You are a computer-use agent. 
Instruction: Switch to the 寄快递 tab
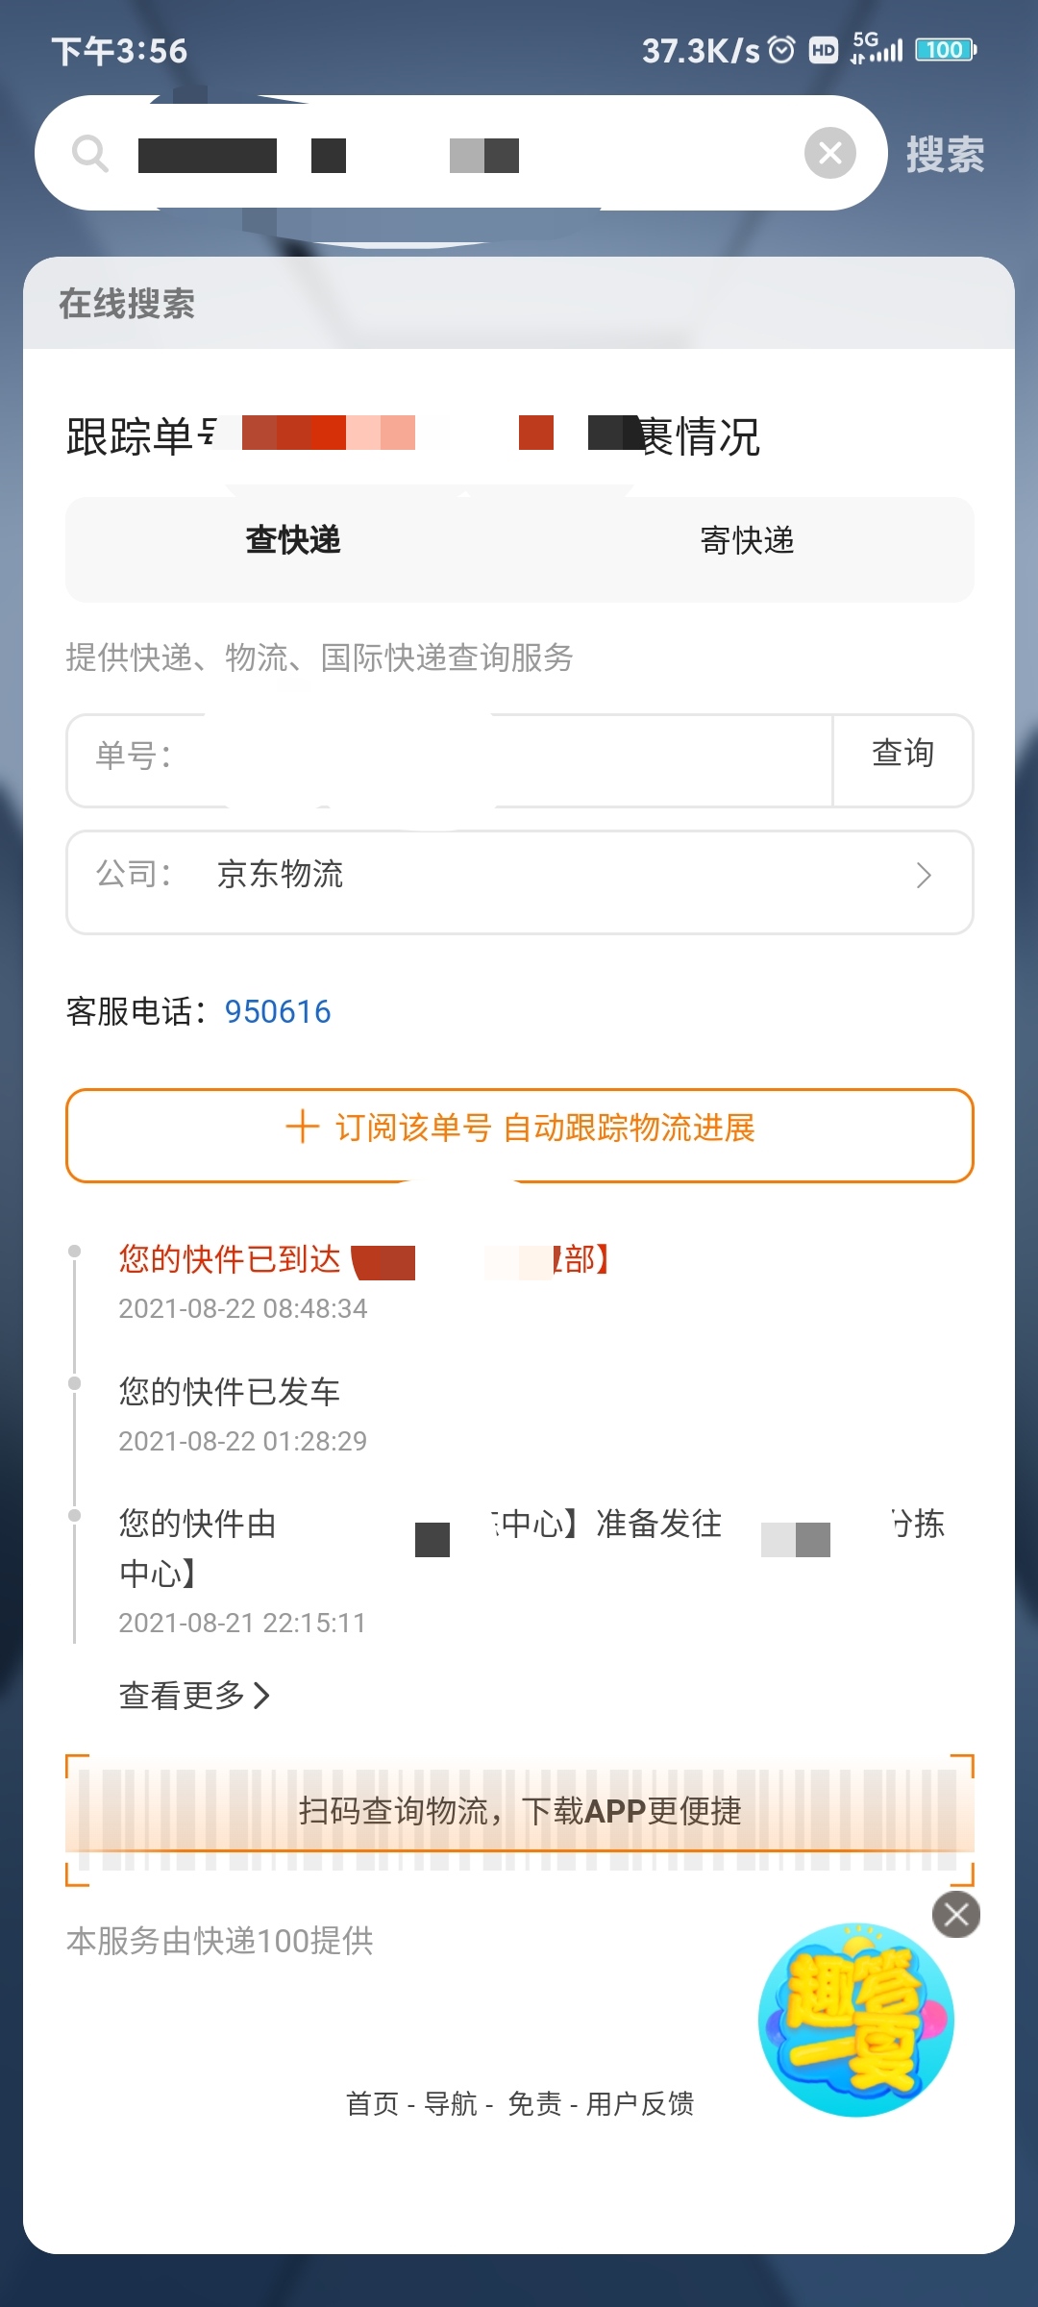pyautogui.click(x=747, y=541)
